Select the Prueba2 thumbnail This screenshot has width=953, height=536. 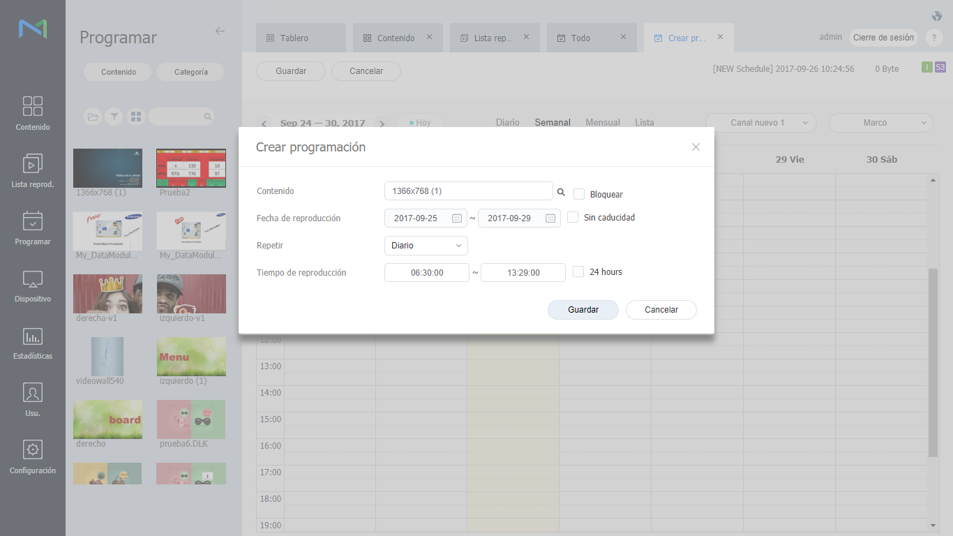[x=191, y=168]
